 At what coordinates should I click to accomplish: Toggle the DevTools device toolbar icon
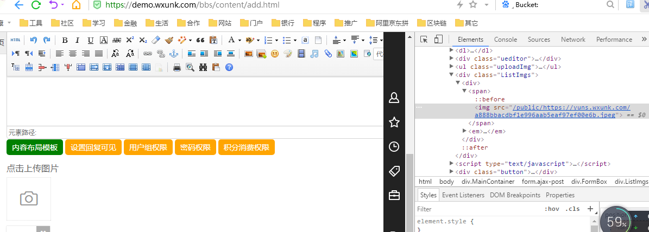coord(439,40)
